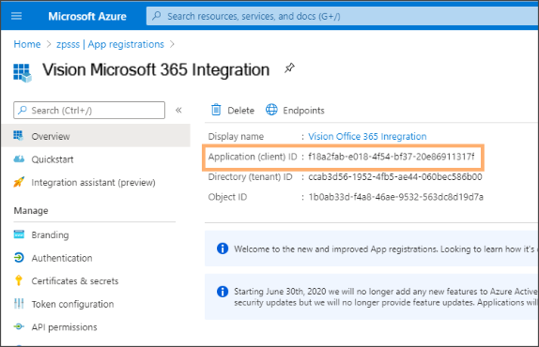Viewport: 539px width, 347px height.
Task: Select the Directory (tenant) ID value
Action: [x=395, y=176]
